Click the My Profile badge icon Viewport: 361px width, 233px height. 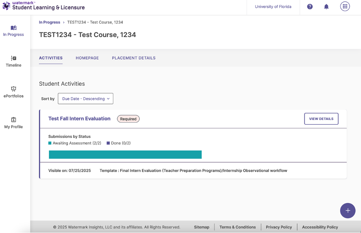pos(13,120)
